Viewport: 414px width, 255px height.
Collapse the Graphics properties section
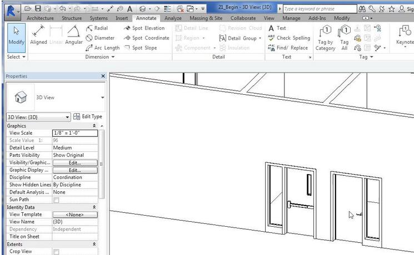tap(94, 126)
